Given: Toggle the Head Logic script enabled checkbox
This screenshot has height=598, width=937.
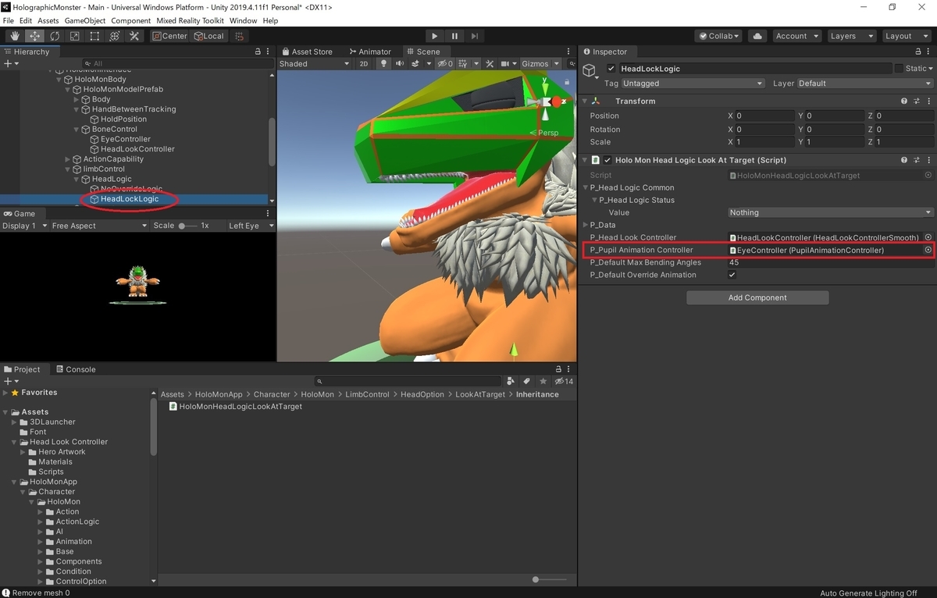Looking at the screenshot, I should [x=607, y=160].
